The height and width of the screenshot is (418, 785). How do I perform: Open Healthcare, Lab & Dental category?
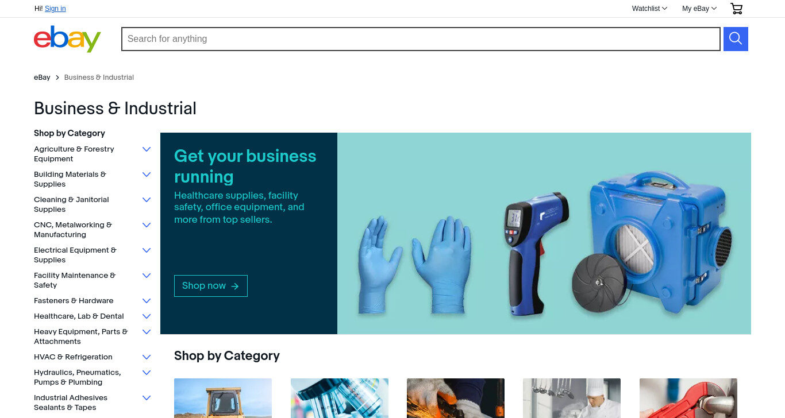(79, 316)
